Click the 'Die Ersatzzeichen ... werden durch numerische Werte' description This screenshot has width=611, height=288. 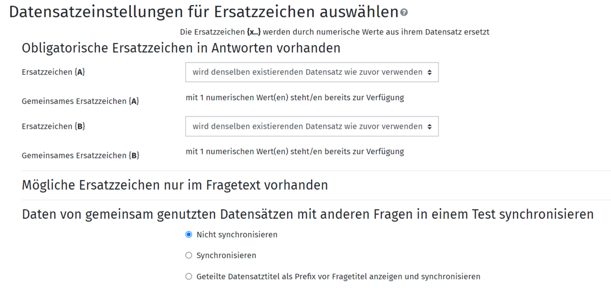pyautogui.click(x=335, y=32)
